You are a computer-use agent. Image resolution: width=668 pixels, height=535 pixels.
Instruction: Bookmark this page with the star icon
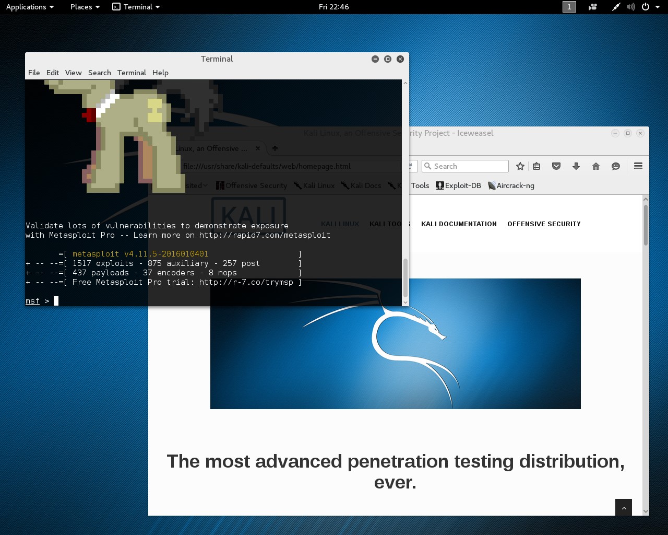point(520,166)
